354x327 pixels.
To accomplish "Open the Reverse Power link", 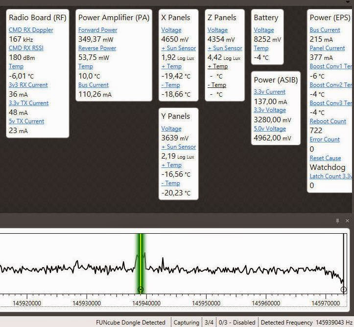I will (97, 48).
